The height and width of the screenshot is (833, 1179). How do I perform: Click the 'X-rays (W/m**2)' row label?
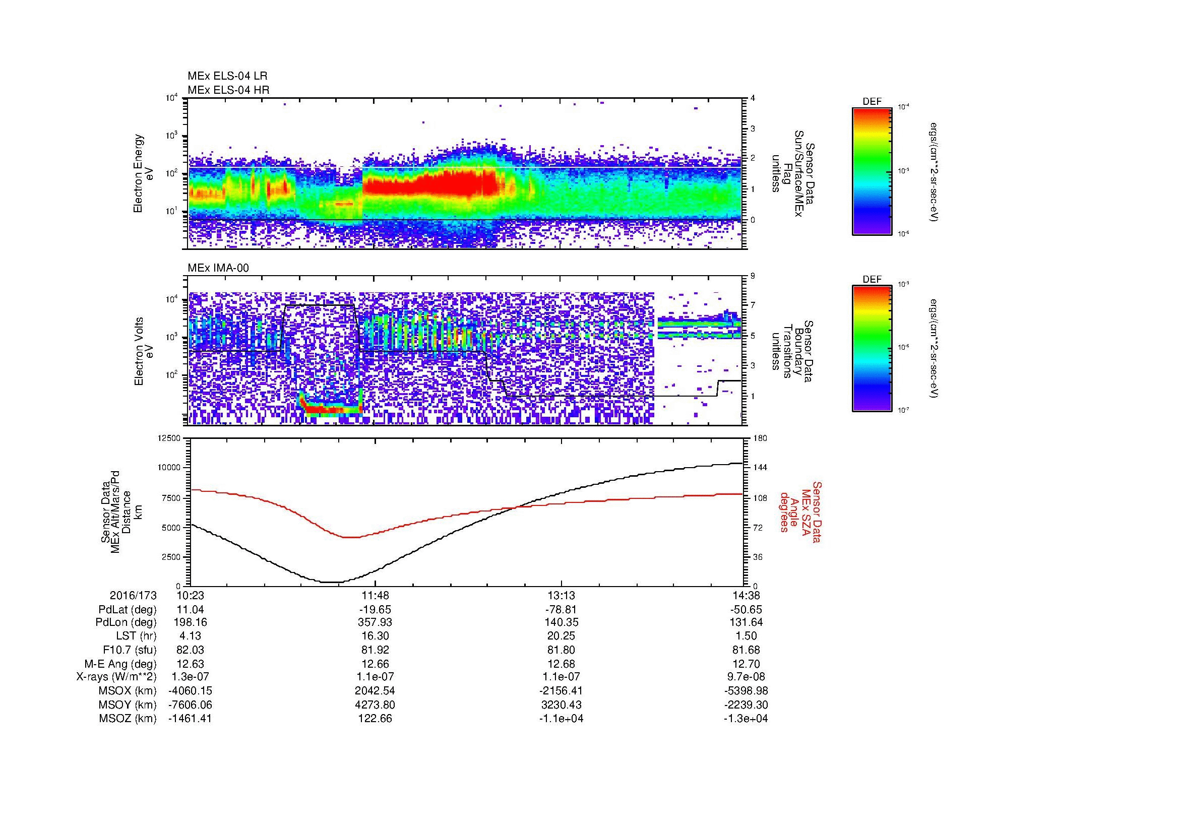point(116,677)
